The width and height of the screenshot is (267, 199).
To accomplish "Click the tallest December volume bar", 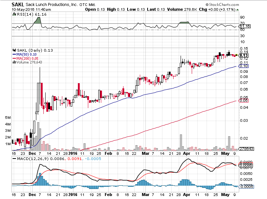I will pos(38,136).
